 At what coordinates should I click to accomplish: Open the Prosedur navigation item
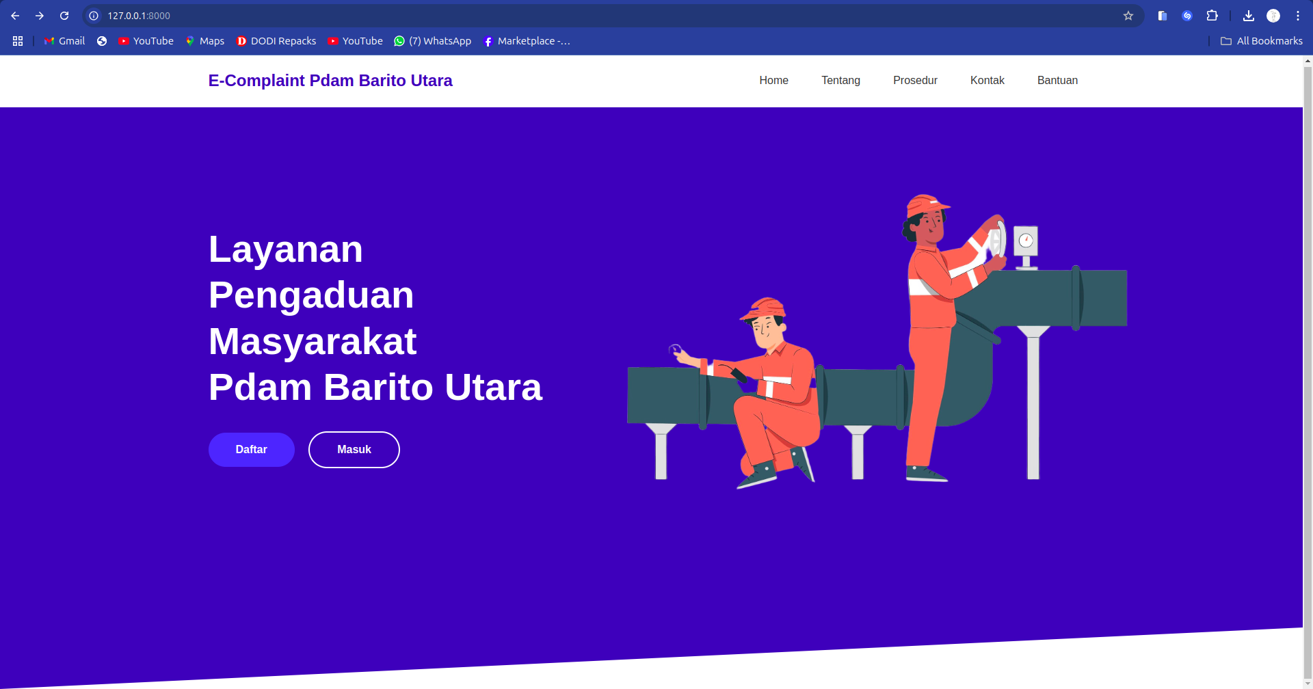click(915, 80)
